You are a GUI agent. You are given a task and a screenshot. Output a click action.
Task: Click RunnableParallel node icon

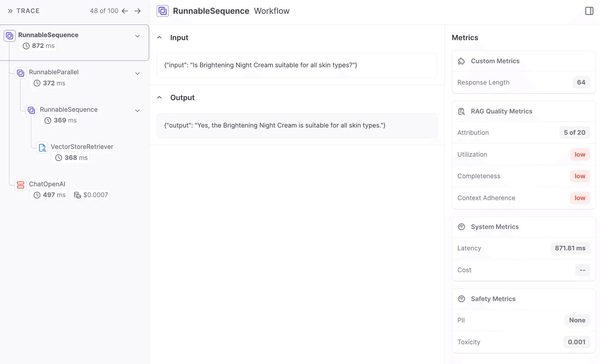pos(20,73)
